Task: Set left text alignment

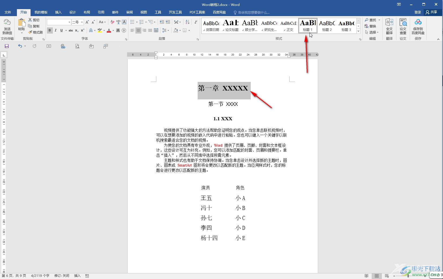Action: pyautogui.click(x=132, y=30)
